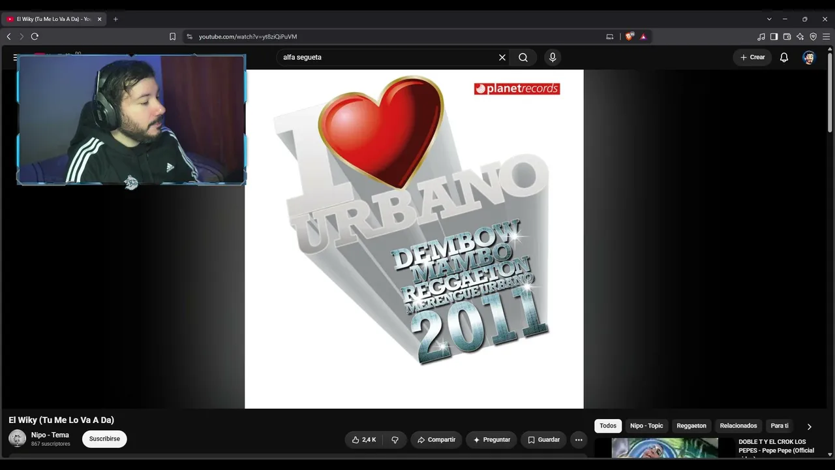Screen dimensions: 835x470
Task: Share the video using Compartir
Action: pyautogui.click(x=436, y=440)
